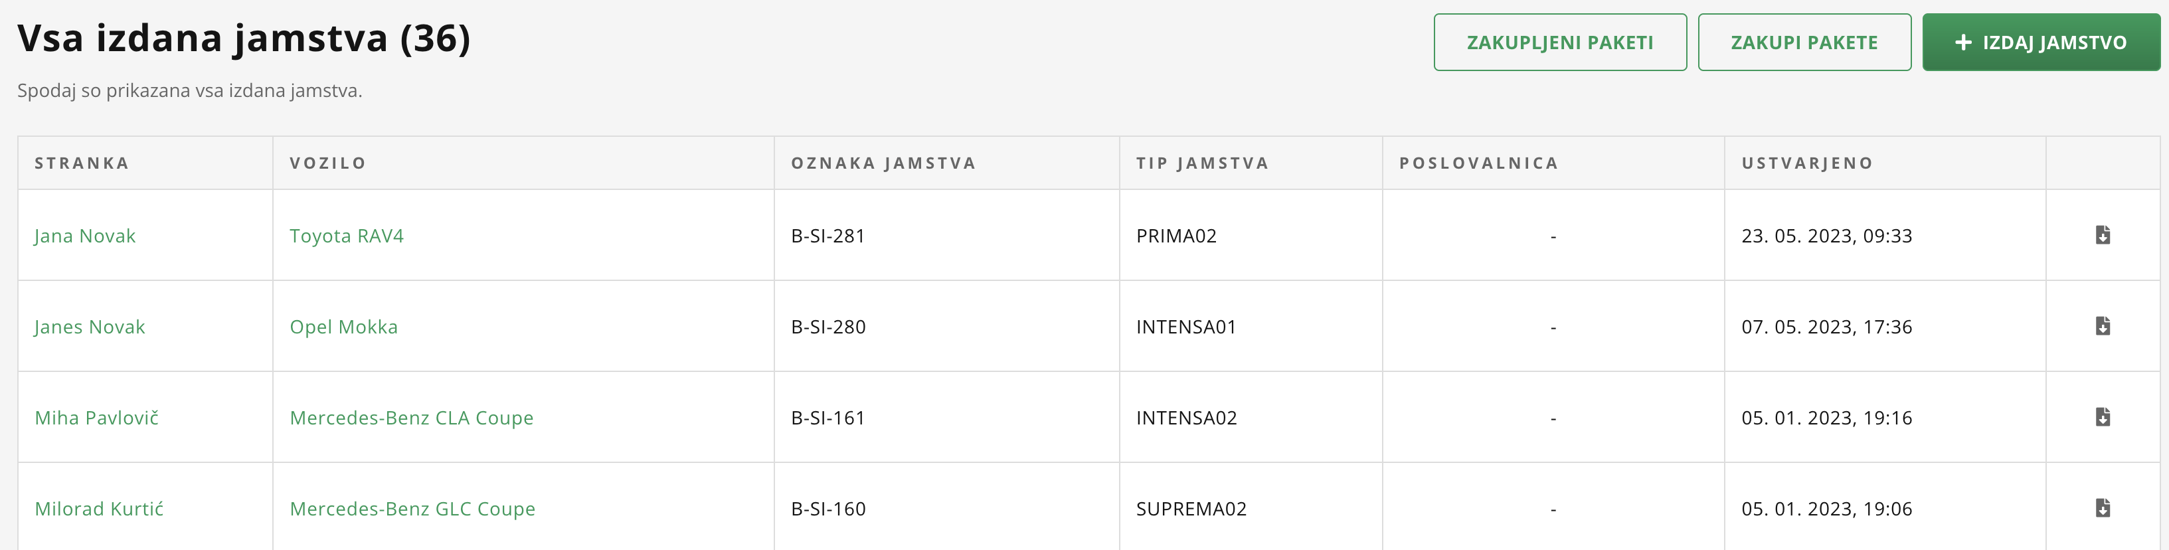Open customer Jana Novak
The width and height of the screenshot is (2169, 550).
click(x=85, y=236)
